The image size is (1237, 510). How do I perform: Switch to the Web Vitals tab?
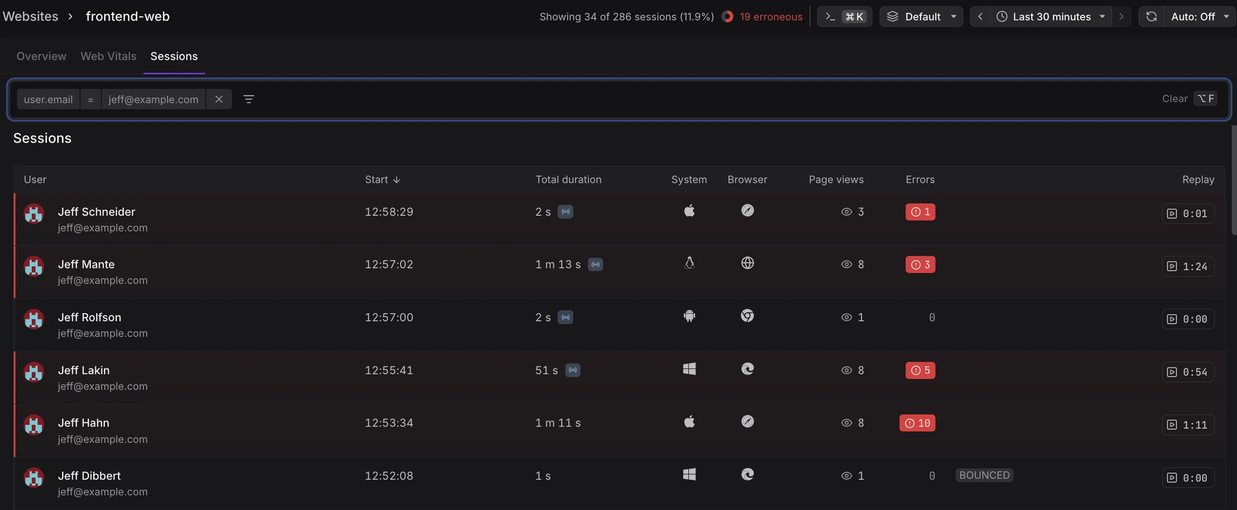point(108,56)
